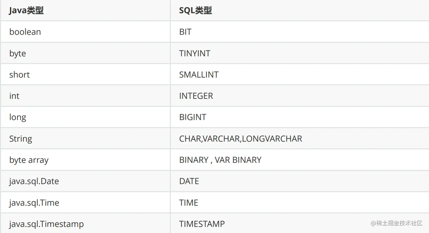Image resolution: width=429 pixels, height=233 pixels.
Task: Click the byte type cell
Action: [18, 53]
